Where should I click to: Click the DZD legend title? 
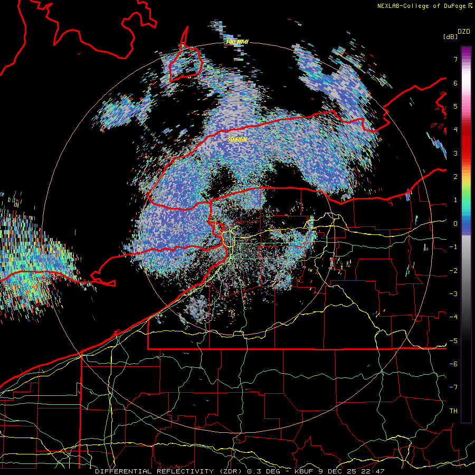coord(464,32)
